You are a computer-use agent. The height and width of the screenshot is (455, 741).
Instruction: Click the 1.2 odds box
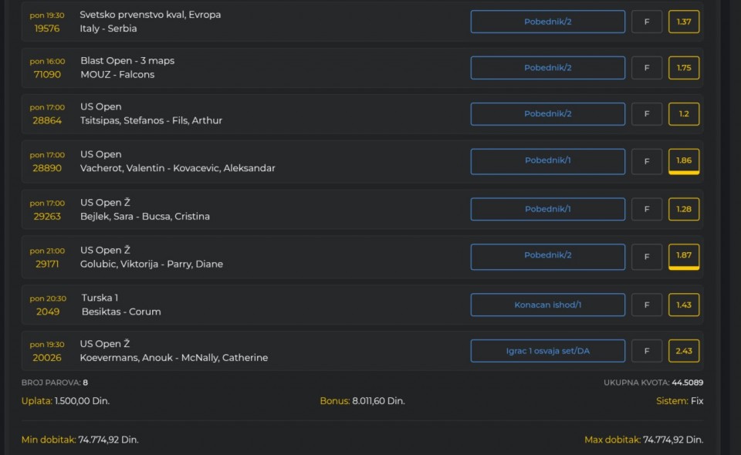click(684, 114)
